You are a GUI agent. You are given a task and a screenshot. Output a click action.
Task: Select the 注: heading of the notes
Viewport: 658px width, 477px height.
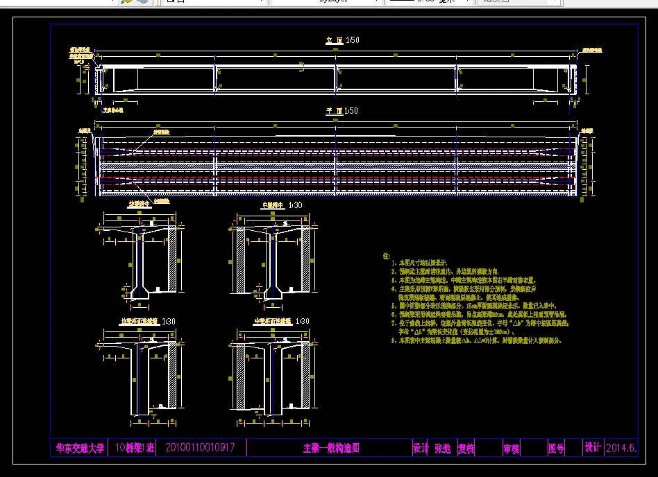click(x=387, y=256)
